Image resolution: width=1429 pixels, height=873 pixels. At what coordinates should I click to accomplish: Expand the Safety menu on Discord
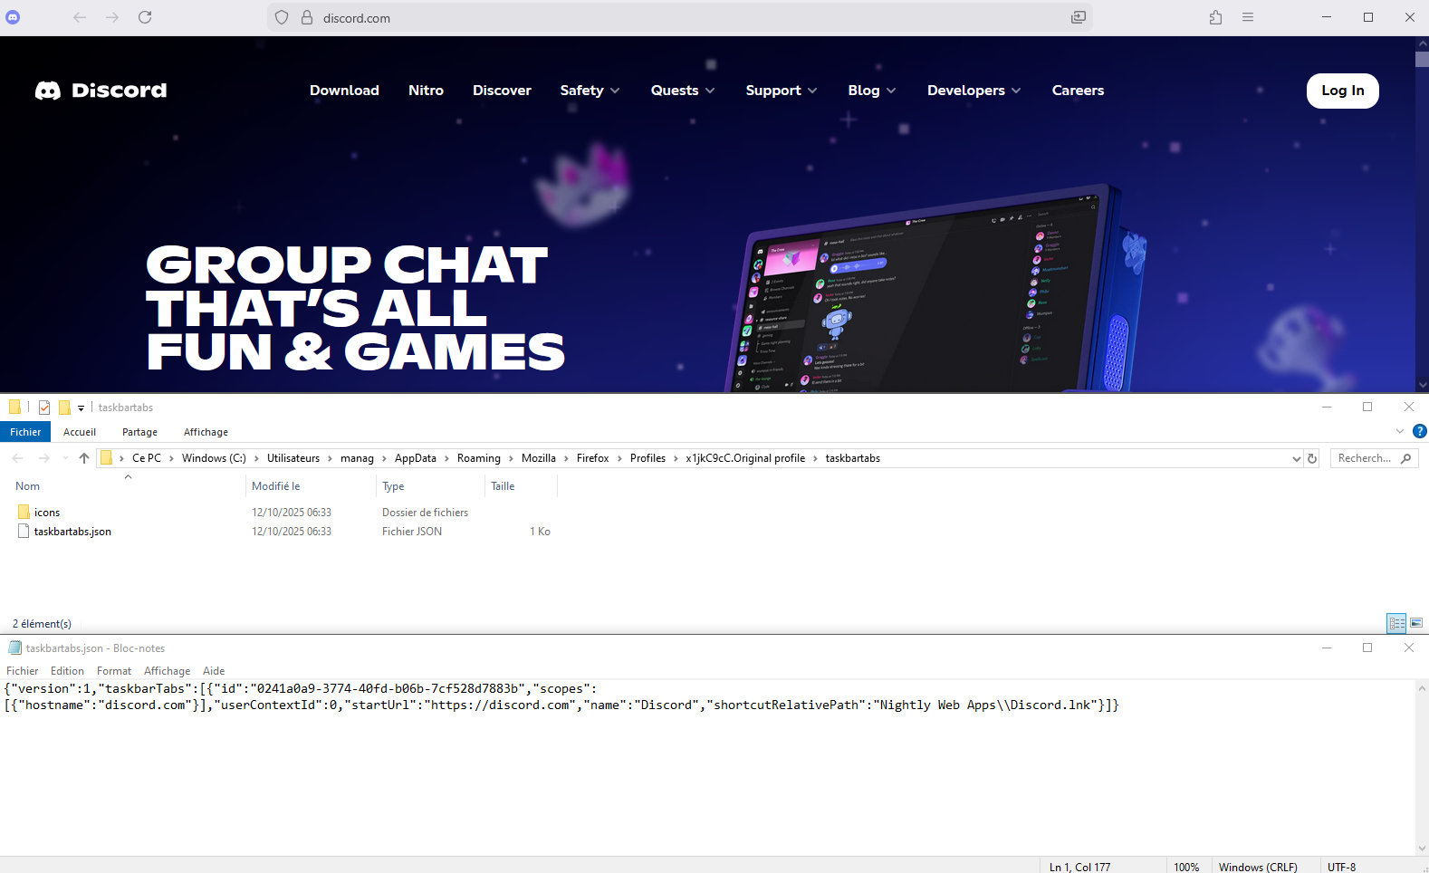pos(590,91)
